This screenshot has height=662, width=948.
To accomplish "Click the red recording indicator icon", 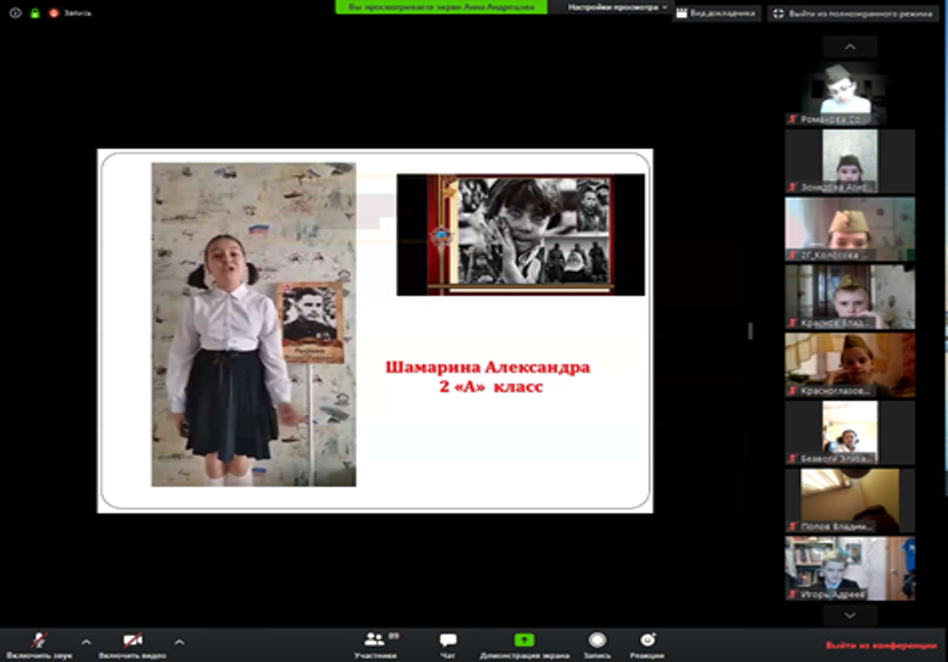I will point(53,13).
